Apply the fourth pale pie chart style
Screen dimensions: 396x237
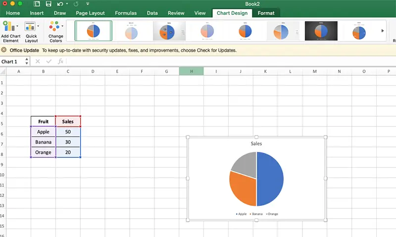[207, 31]
